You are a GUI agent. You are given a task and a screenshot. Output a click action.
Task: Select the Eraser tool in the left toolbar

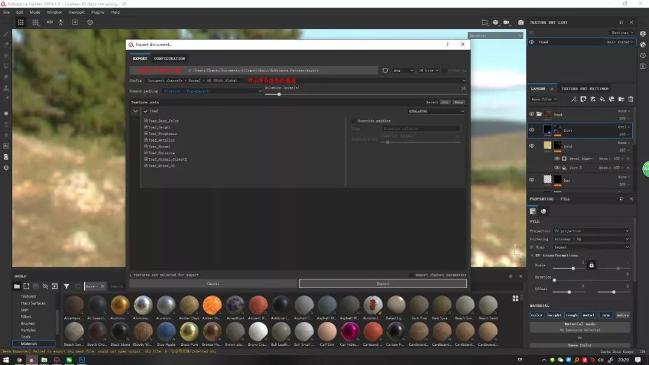(5, 46)
